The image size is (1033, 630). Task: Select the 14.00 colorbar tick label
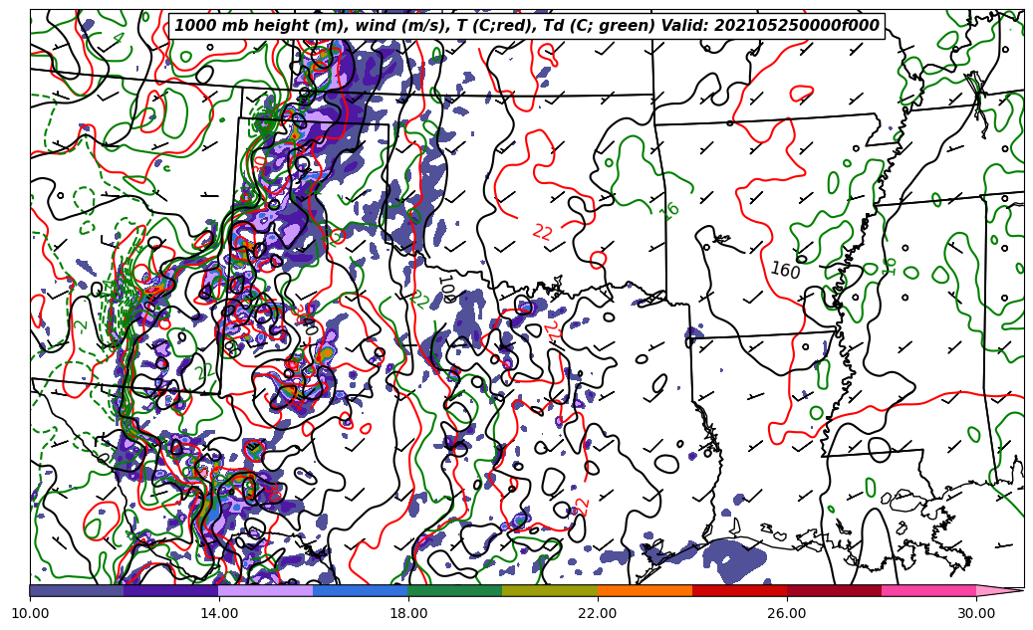(x=219, y=613)
